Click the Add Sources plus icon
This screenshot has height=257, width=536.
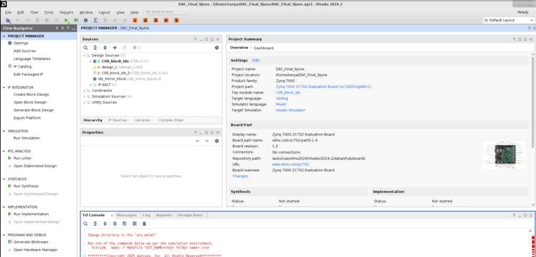pos(115,48)
